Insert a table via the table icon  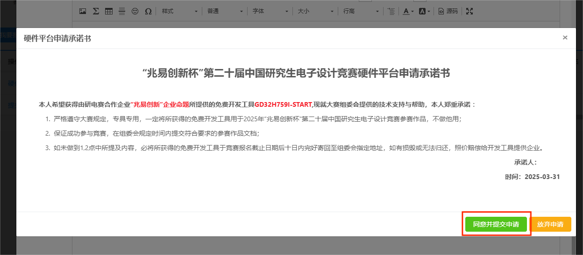tap(109, 11)
